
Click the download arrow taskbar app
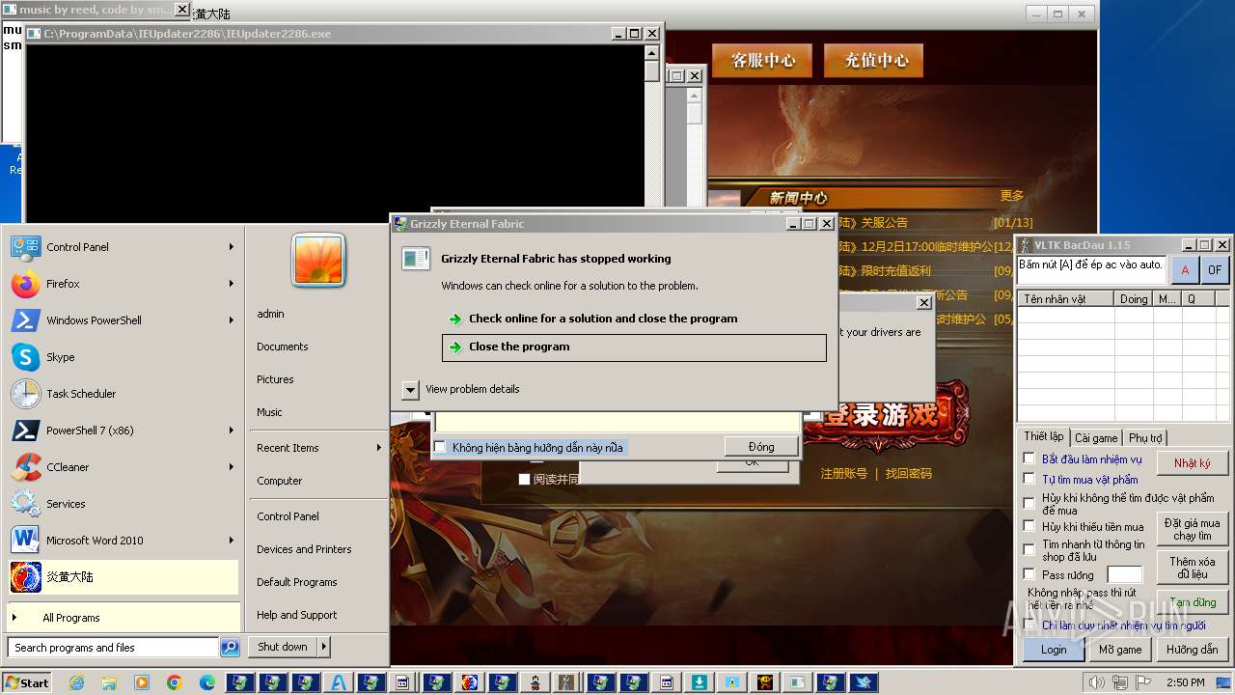point(700,682)
